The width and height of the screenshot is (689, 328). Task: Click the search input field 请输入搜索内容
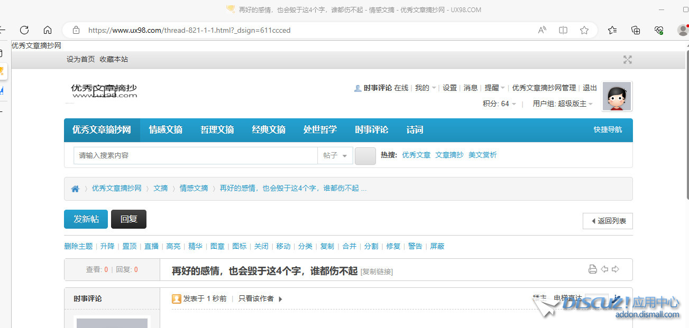(195, 155)
